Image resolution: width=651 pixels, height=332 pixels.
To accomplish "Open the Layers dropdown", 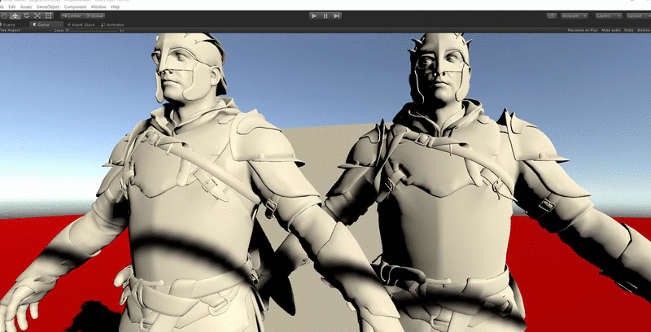I will coord(609,15).
